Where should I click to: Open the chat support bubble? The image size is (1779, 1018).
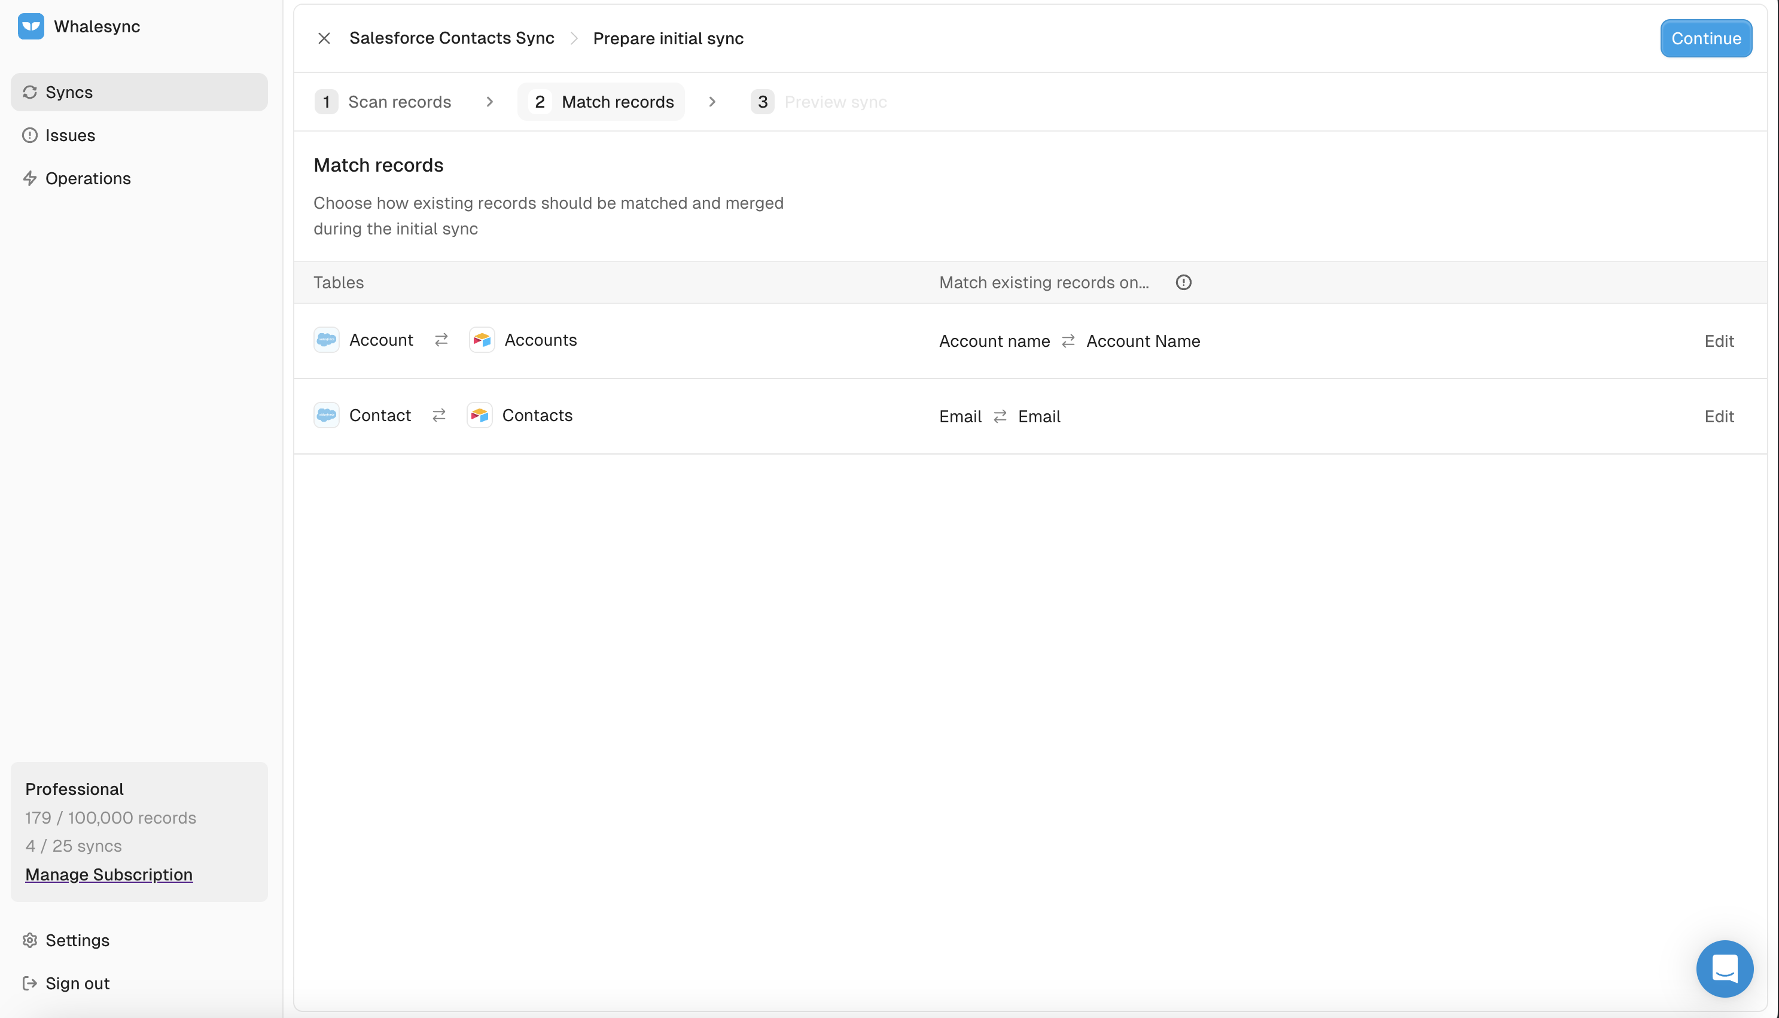1724,968
